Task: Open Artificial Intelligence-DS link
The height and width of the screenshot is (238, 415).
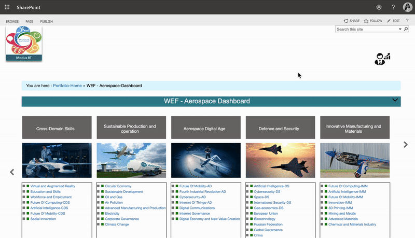Action: 271,186
